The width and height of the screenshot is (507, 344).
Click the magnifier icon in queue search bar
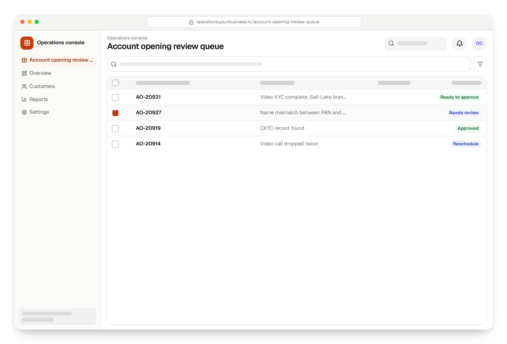(114, 64)
